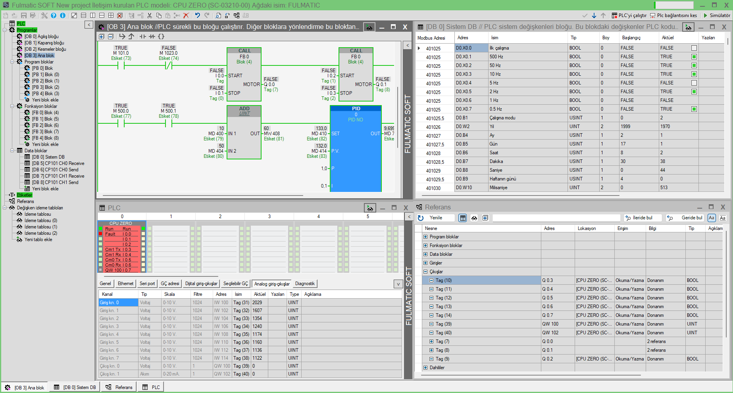This screenshot has height=393, width=733.
Task: Click glasses icon in Referans toolbar
Action: tap(474, 218)
